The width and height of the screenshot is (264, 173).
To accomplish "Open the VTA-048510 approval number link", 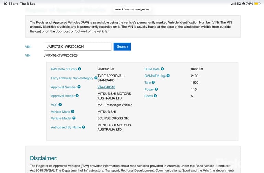I will tap(106, 87).
